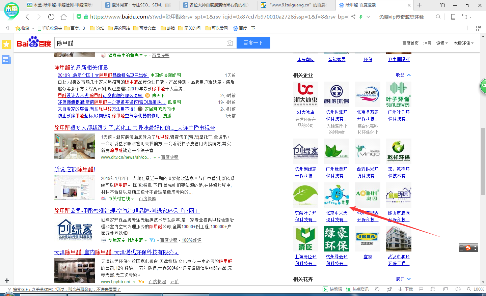The width and height of the screenshot is (486, 296).
Task: Click the 绿豪环保 company logo
Action: coord(336,239)
